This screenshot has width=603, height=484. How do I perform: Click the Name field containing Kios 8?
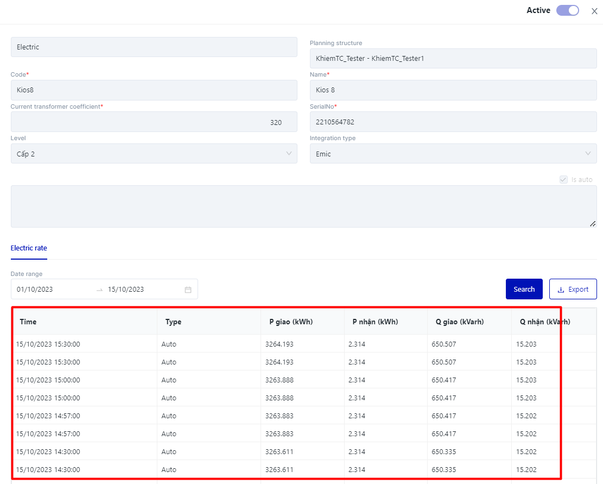453,90
